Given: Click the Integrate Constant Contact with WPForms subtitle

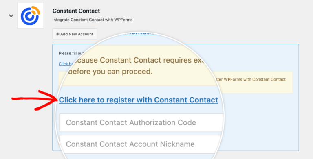Looking at the screenshot, I should (93, 20).
